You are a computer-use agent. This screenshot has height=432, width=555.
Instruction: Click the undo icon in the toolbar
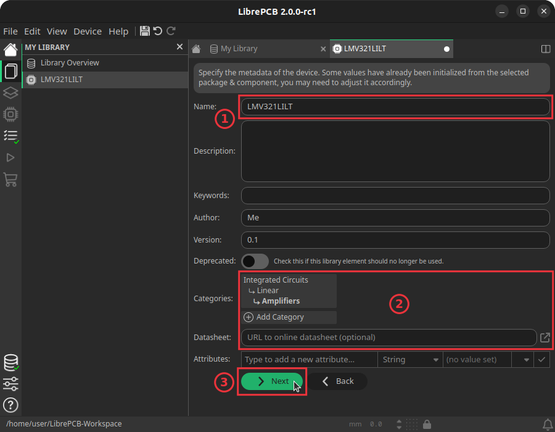158,31
